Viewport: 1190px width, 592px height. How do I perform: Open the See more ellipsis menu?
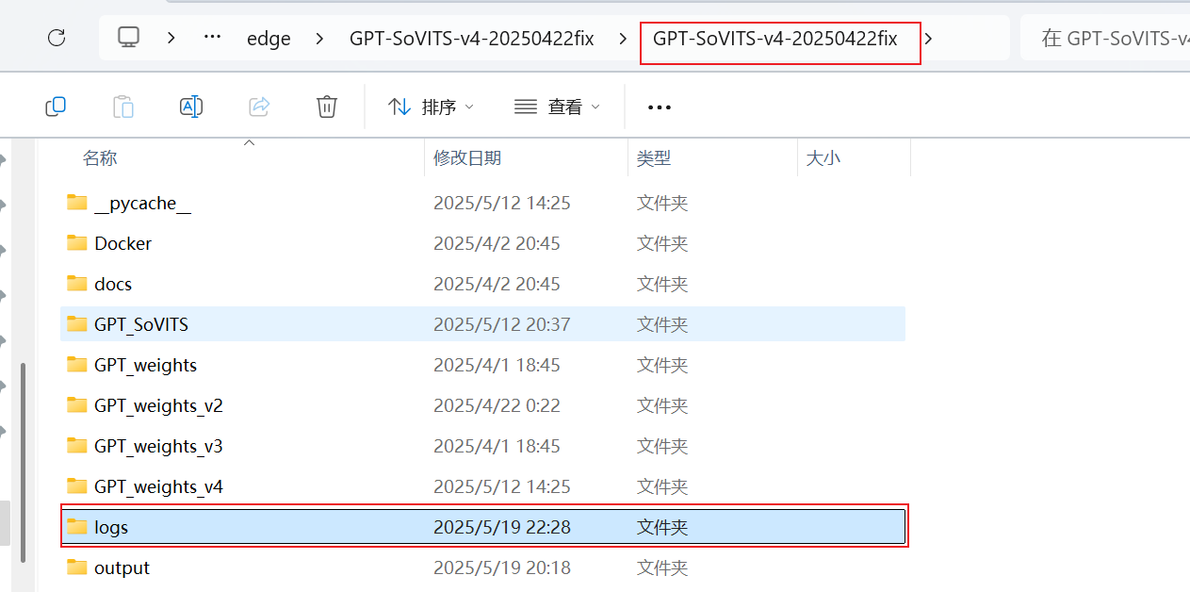click(x=660, y=107)
